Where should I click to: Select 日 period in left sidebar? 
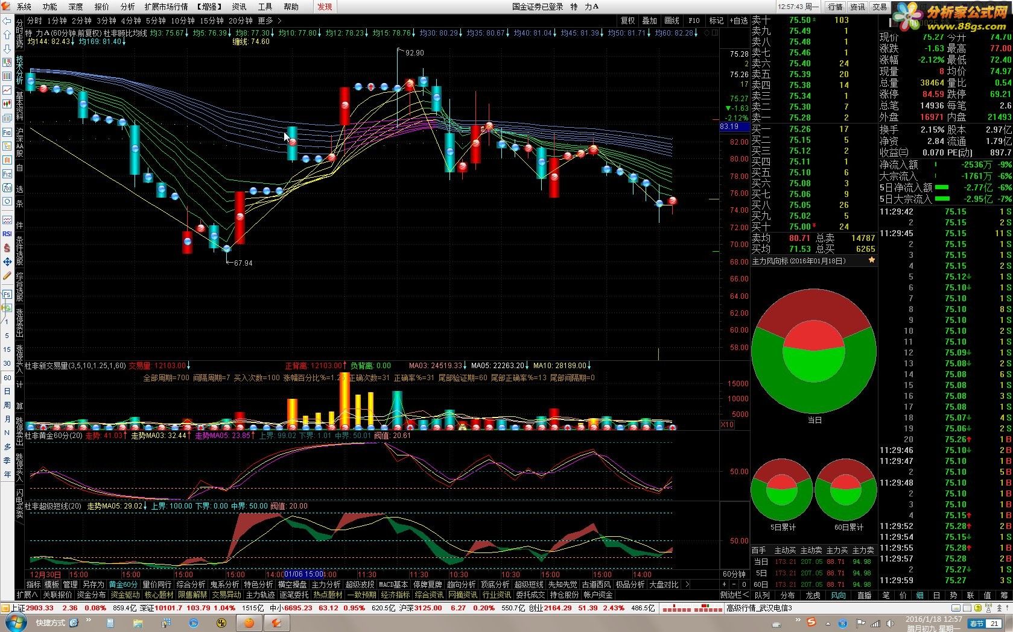coord(7,391)
